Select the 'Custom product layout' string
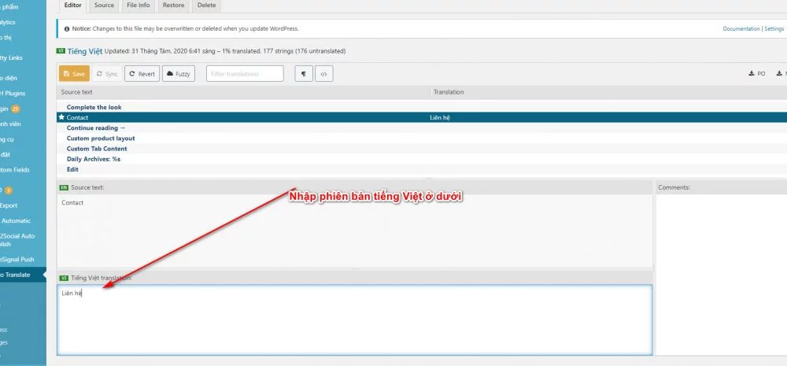 click(100, 139)
